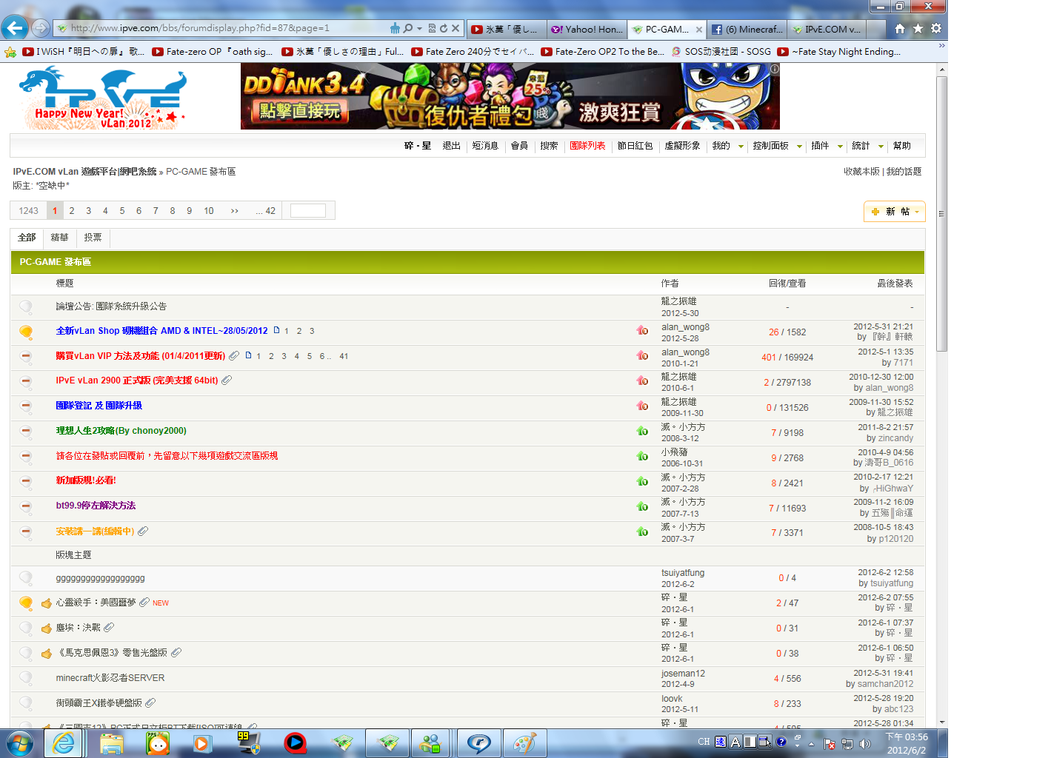The height and width of the screenshot is (758, 1051).
Task: Click the page number jump input box
Action: 308,211
